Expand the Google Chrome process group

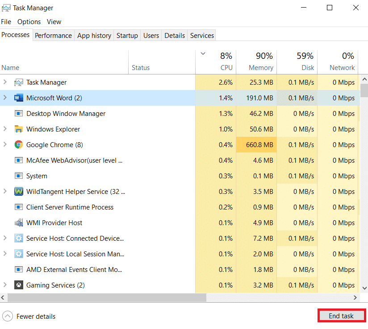5,145
